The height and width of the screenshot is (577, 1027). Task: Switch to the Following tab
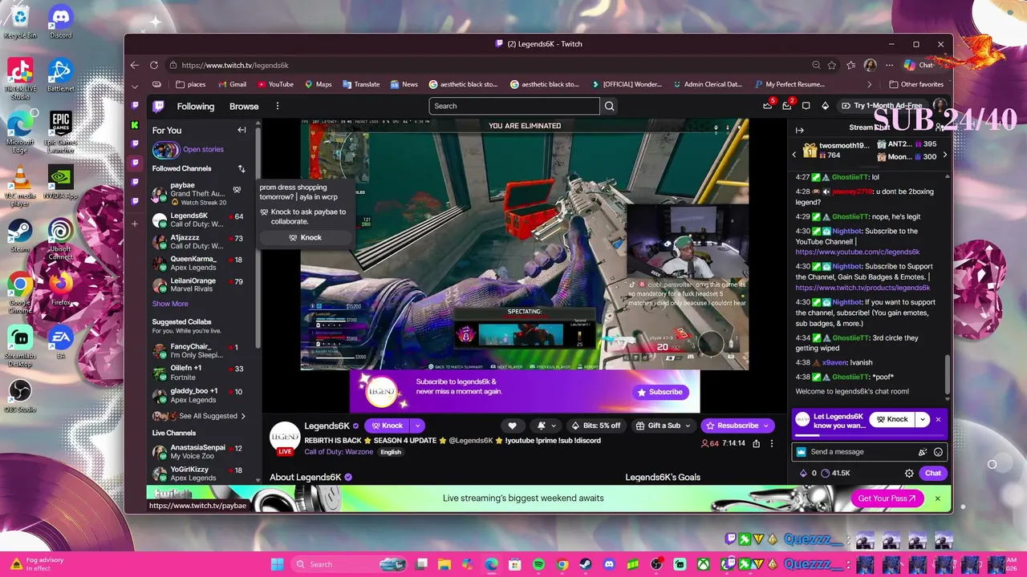click(x=196, y=106)
